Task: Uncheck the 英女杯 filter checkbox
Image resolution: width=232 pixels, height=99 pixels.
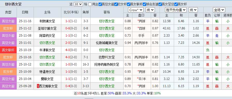Action: 176,4
